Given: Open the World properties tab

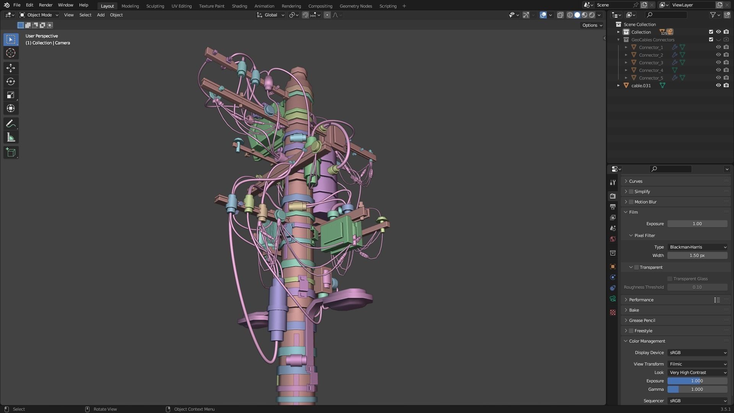Looking at the screenshot, I should [x=613, y=239].
